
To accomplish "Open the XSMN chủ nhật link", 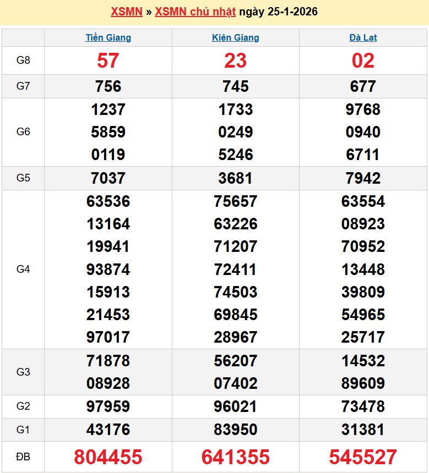I will point(196,12).
